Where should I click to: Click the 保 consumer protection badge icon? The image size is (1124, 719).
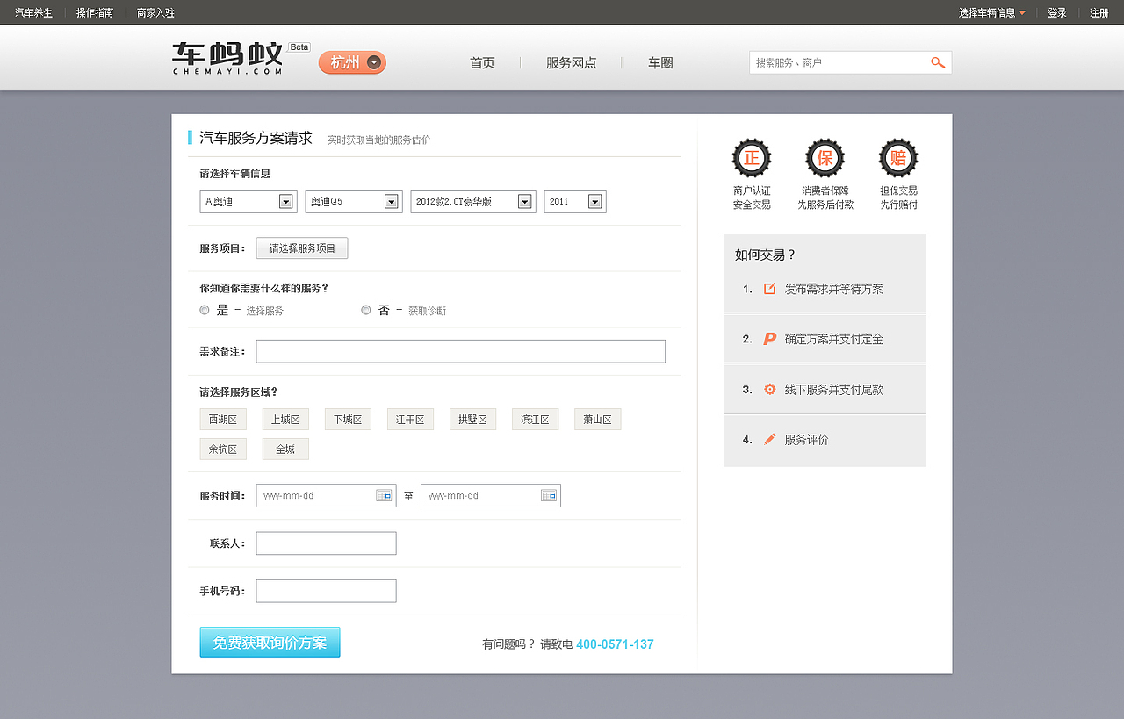click(x=825, y=156)
